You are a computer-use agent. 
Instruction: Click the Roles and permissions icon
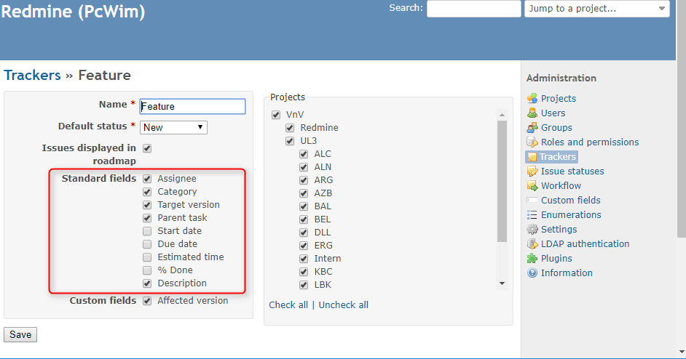pyautogui.click(x=532, y=142)
